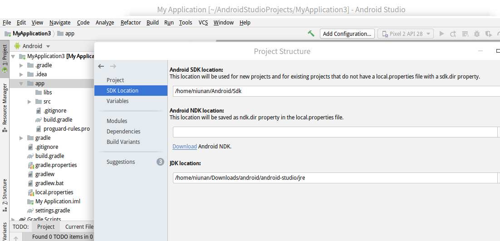This screenshot has width=500, height=241.
Task: Click the Apply Changes restart icon
Action: [453, 34]
